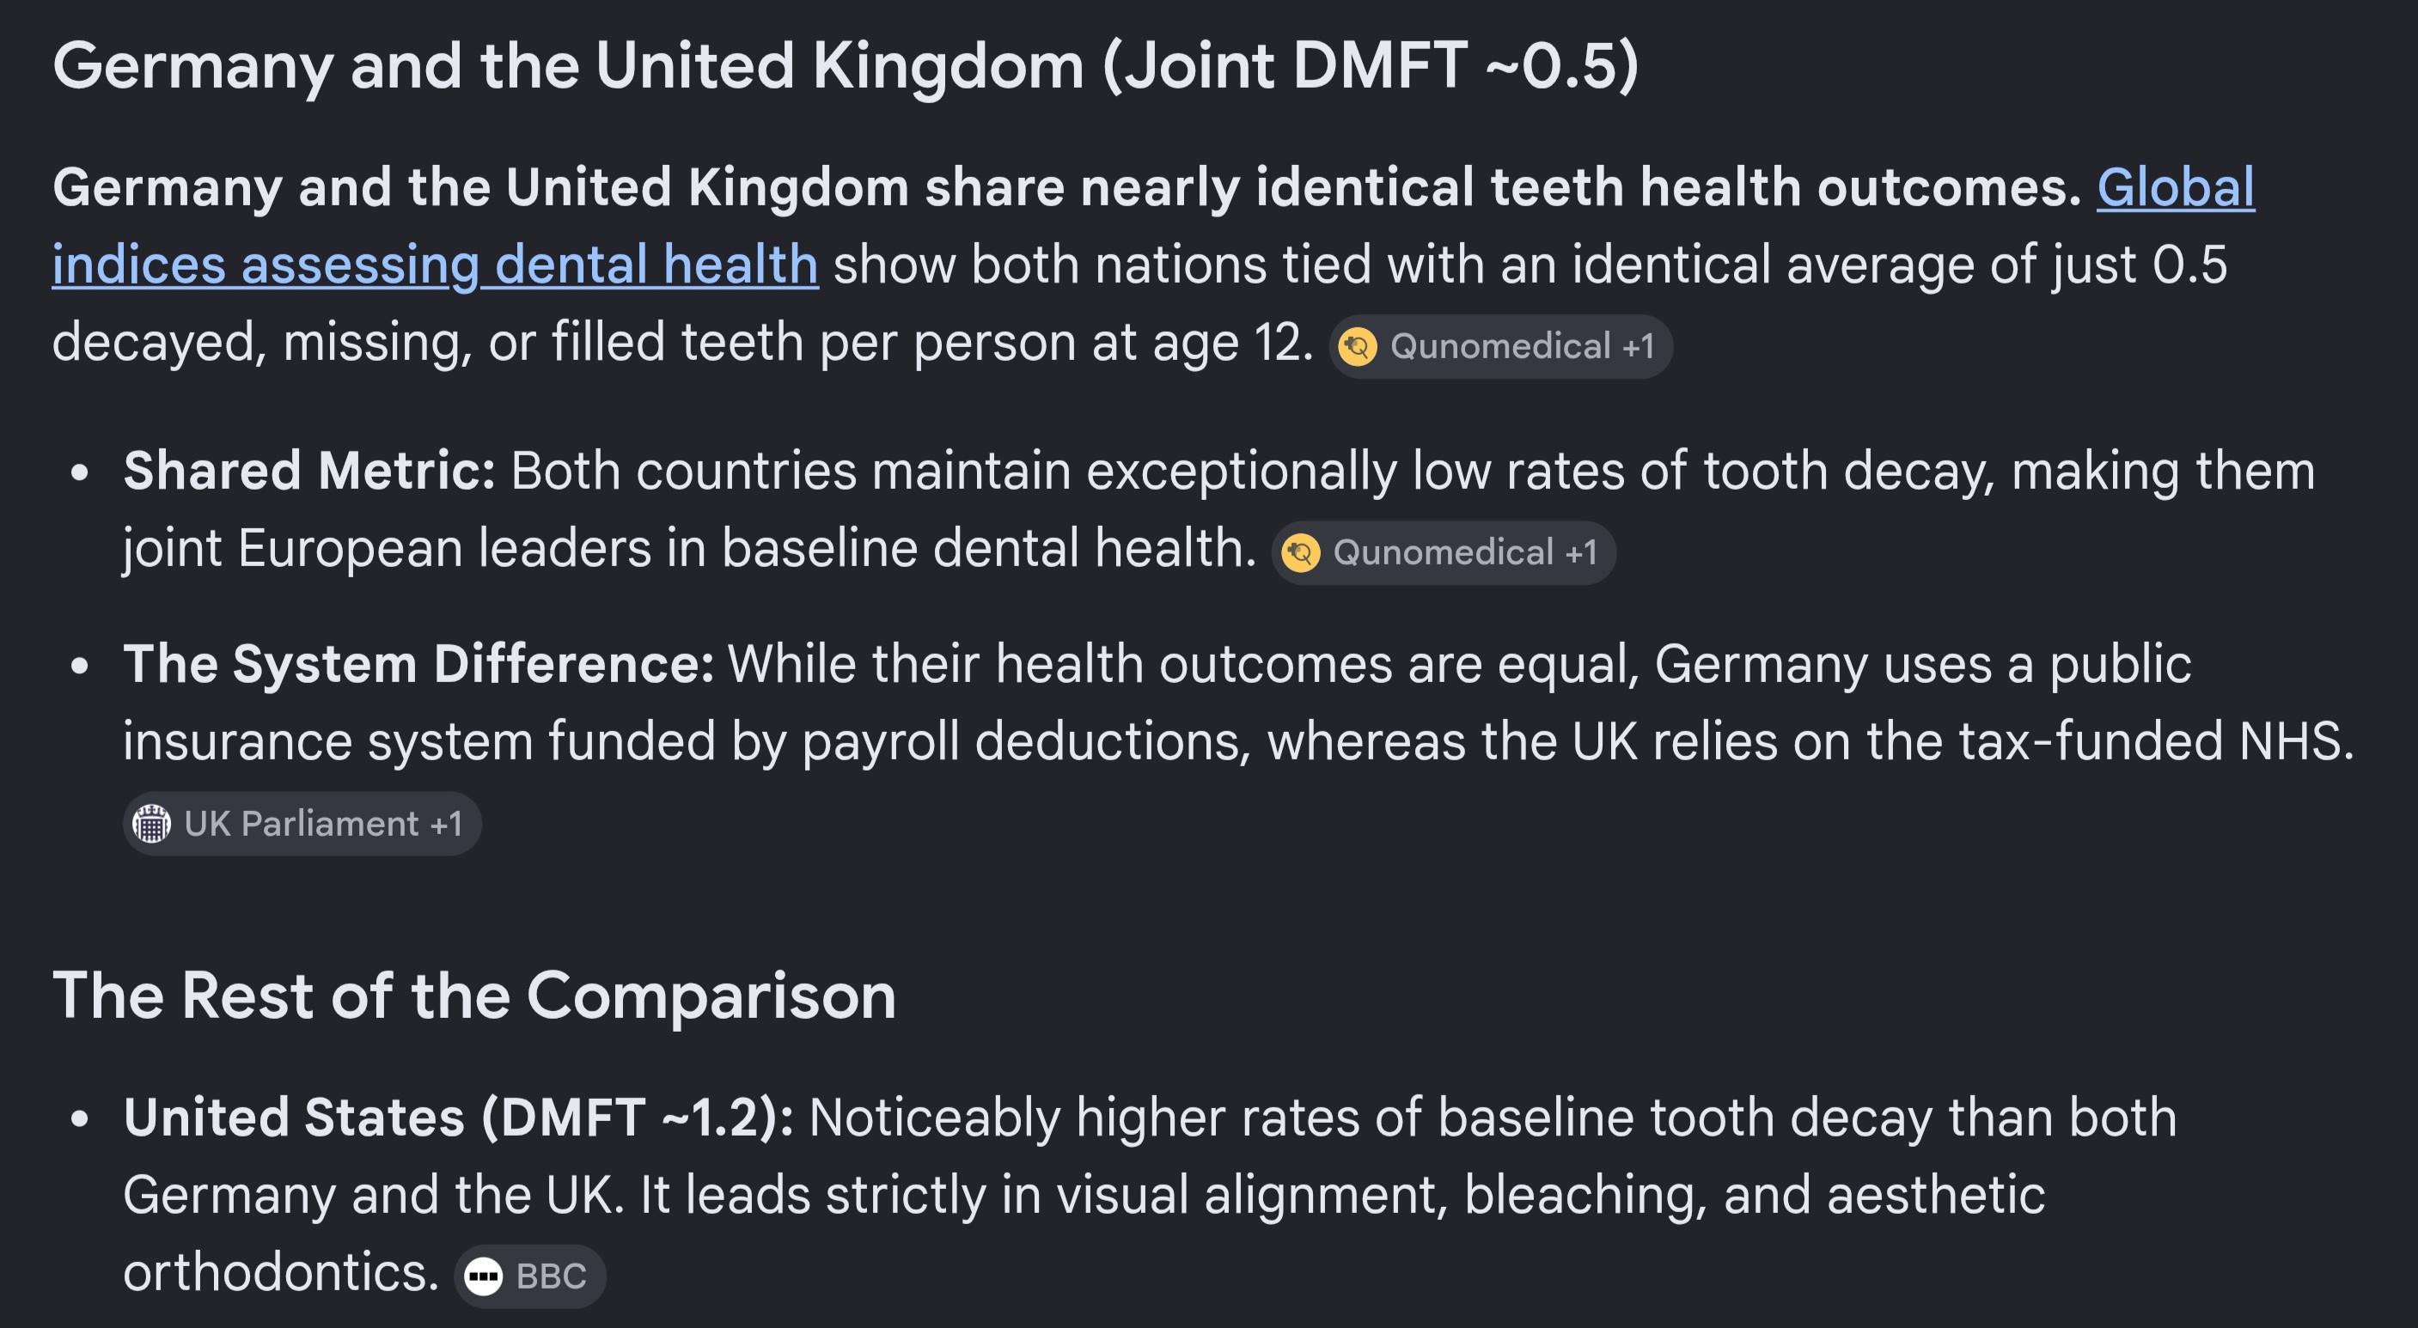Click the BBC source icon

pyautogui.click(x=485, y=1276)
